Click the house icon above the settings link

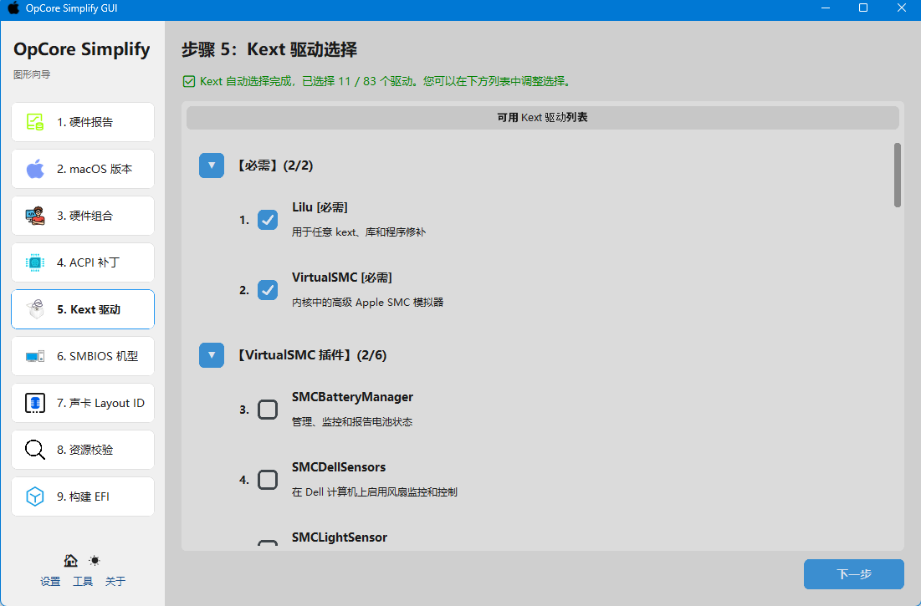tap(70, 561)
